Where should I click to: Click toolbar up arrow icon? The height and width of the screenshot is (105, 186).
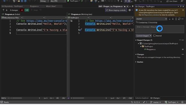coord(118,1)
